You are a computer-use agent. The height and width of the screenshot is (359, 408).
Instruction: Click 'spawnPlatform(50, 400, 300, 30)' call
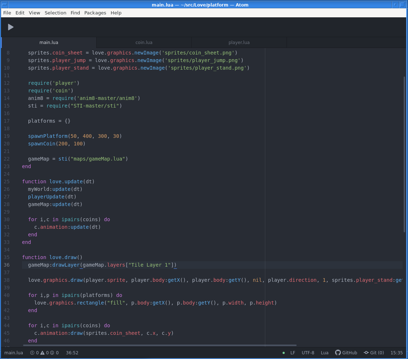75,136
